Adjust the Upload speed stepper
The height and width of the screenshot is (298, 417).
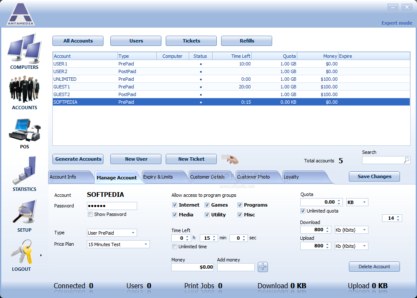(328, 246)
